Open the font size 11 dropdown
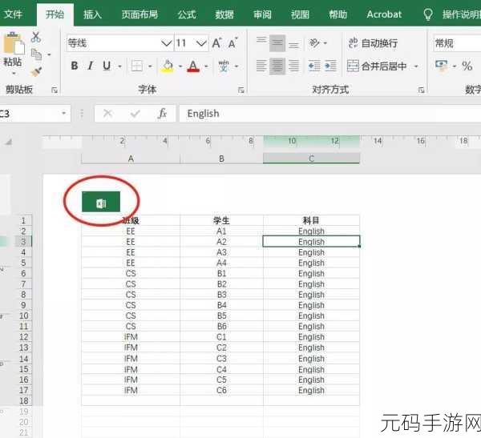The height and width of the screenshot is (438, 481). 201,43
